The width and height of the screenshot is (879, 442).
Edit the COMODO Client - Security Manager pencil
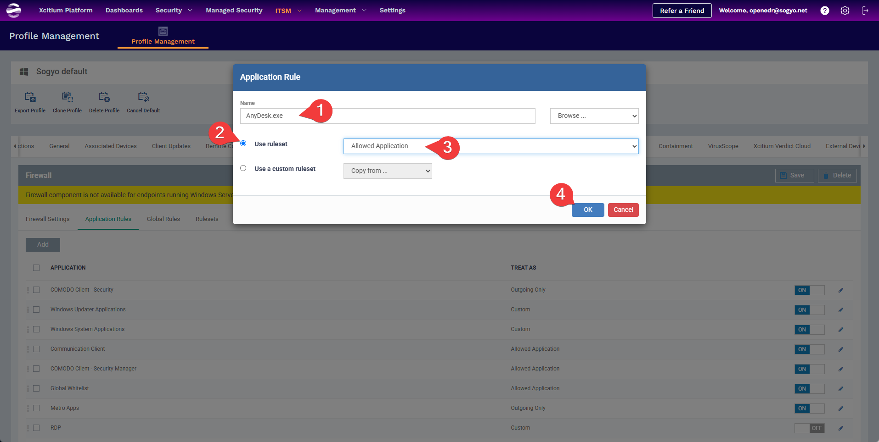click(841, 369)
